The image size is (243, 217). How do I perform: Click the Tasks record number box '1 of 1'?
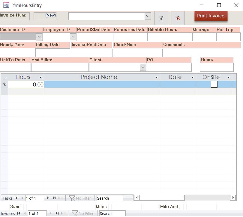click(x=34, y=198)
